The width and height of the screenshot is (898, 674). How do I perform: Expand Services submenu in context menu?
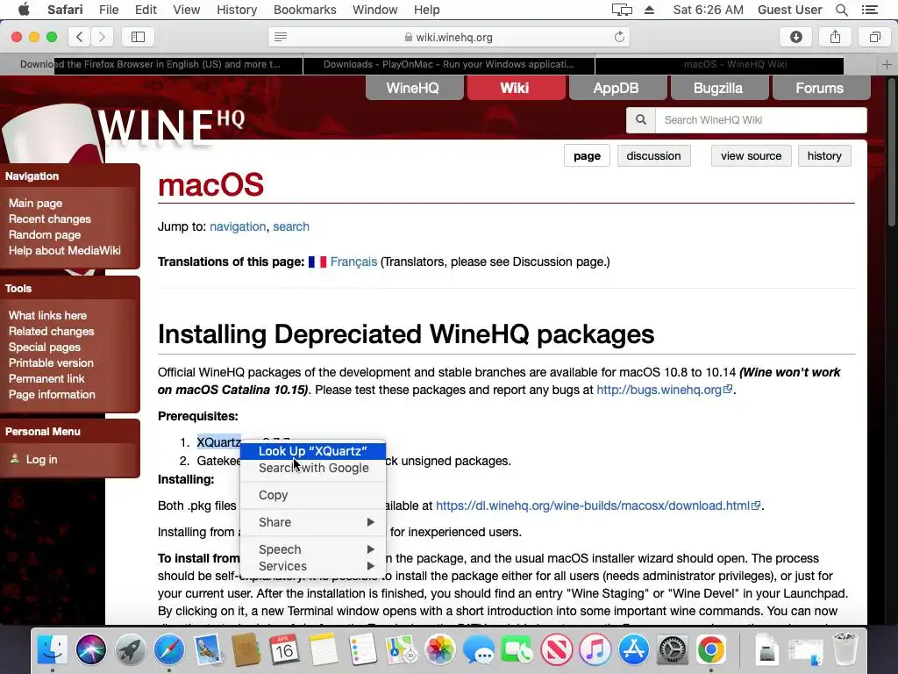coord(313,566)
